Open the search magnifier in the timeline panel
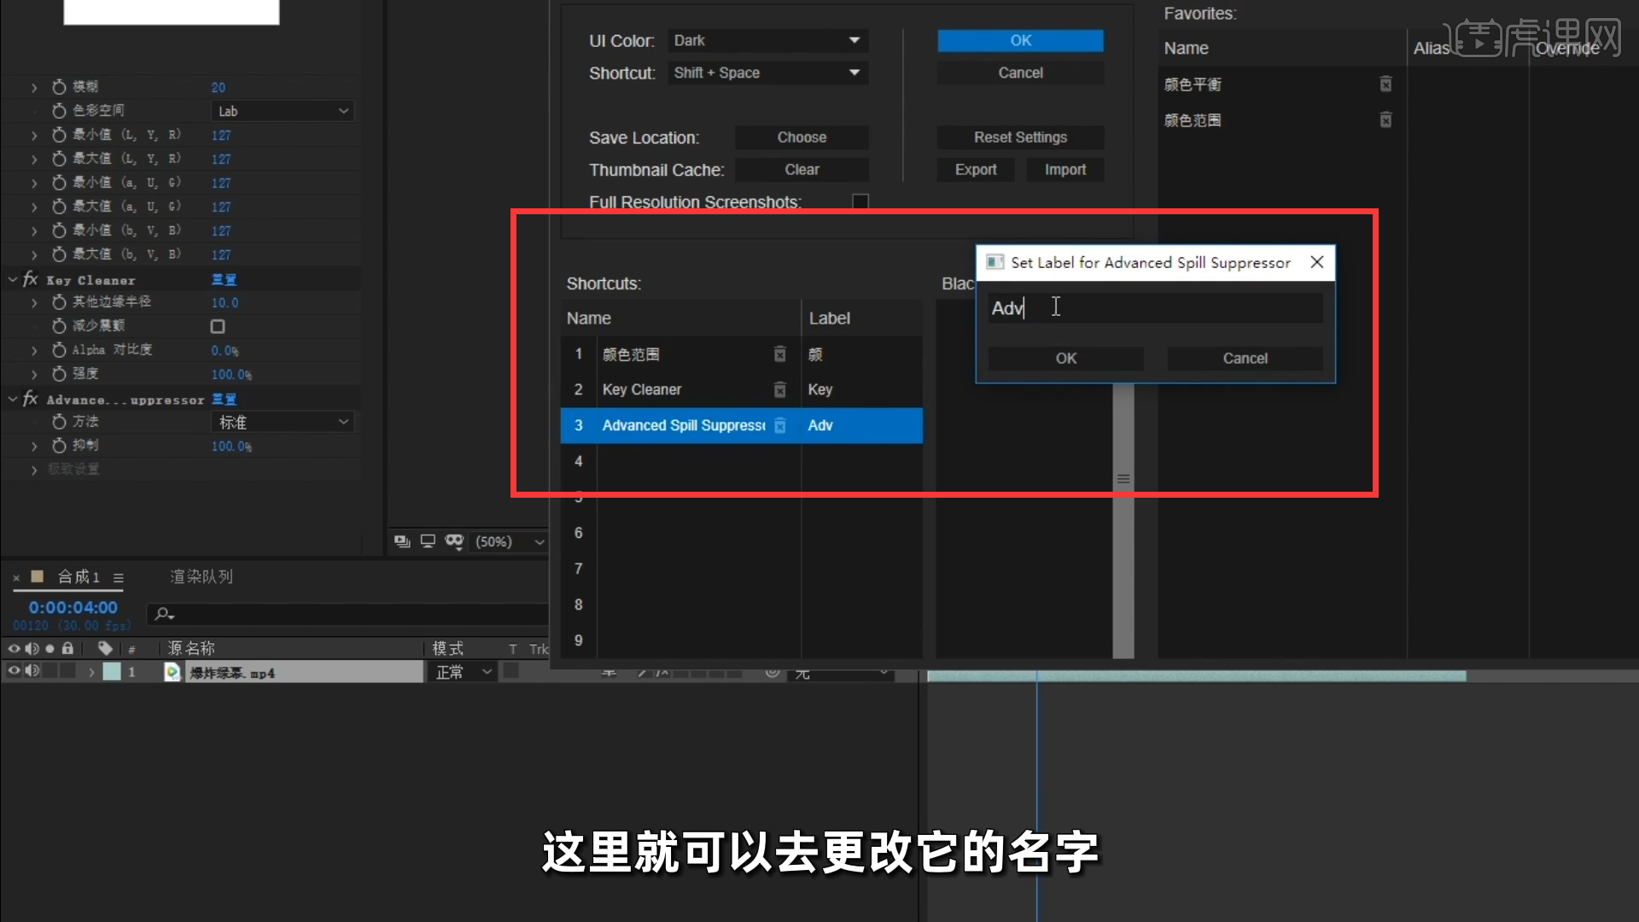Screen dimensions: 1639x922 pos(160,613)
